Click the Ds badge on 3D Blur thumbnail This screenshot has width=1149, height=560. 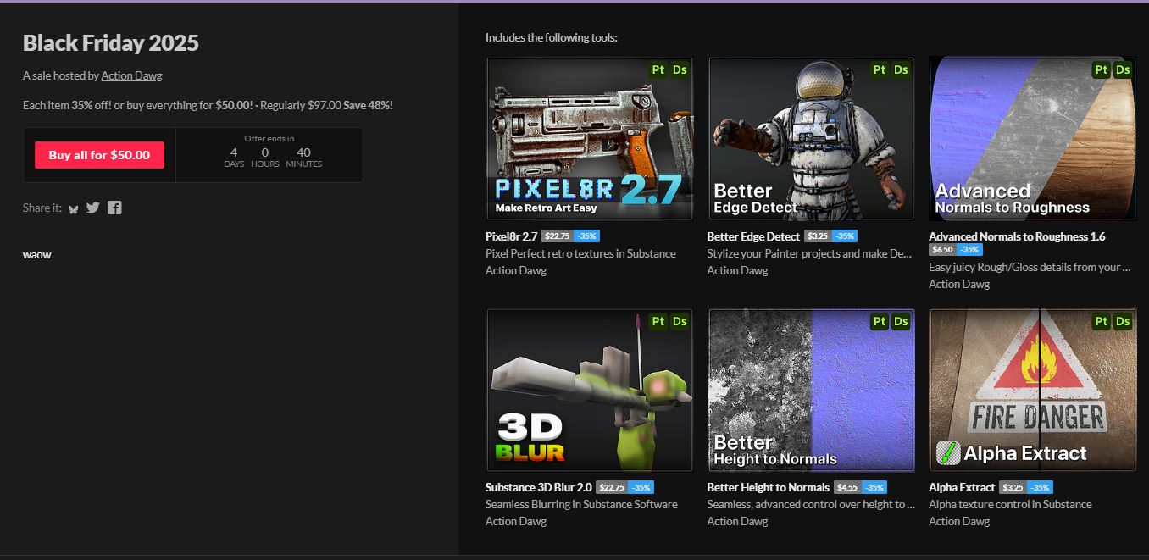680,321
